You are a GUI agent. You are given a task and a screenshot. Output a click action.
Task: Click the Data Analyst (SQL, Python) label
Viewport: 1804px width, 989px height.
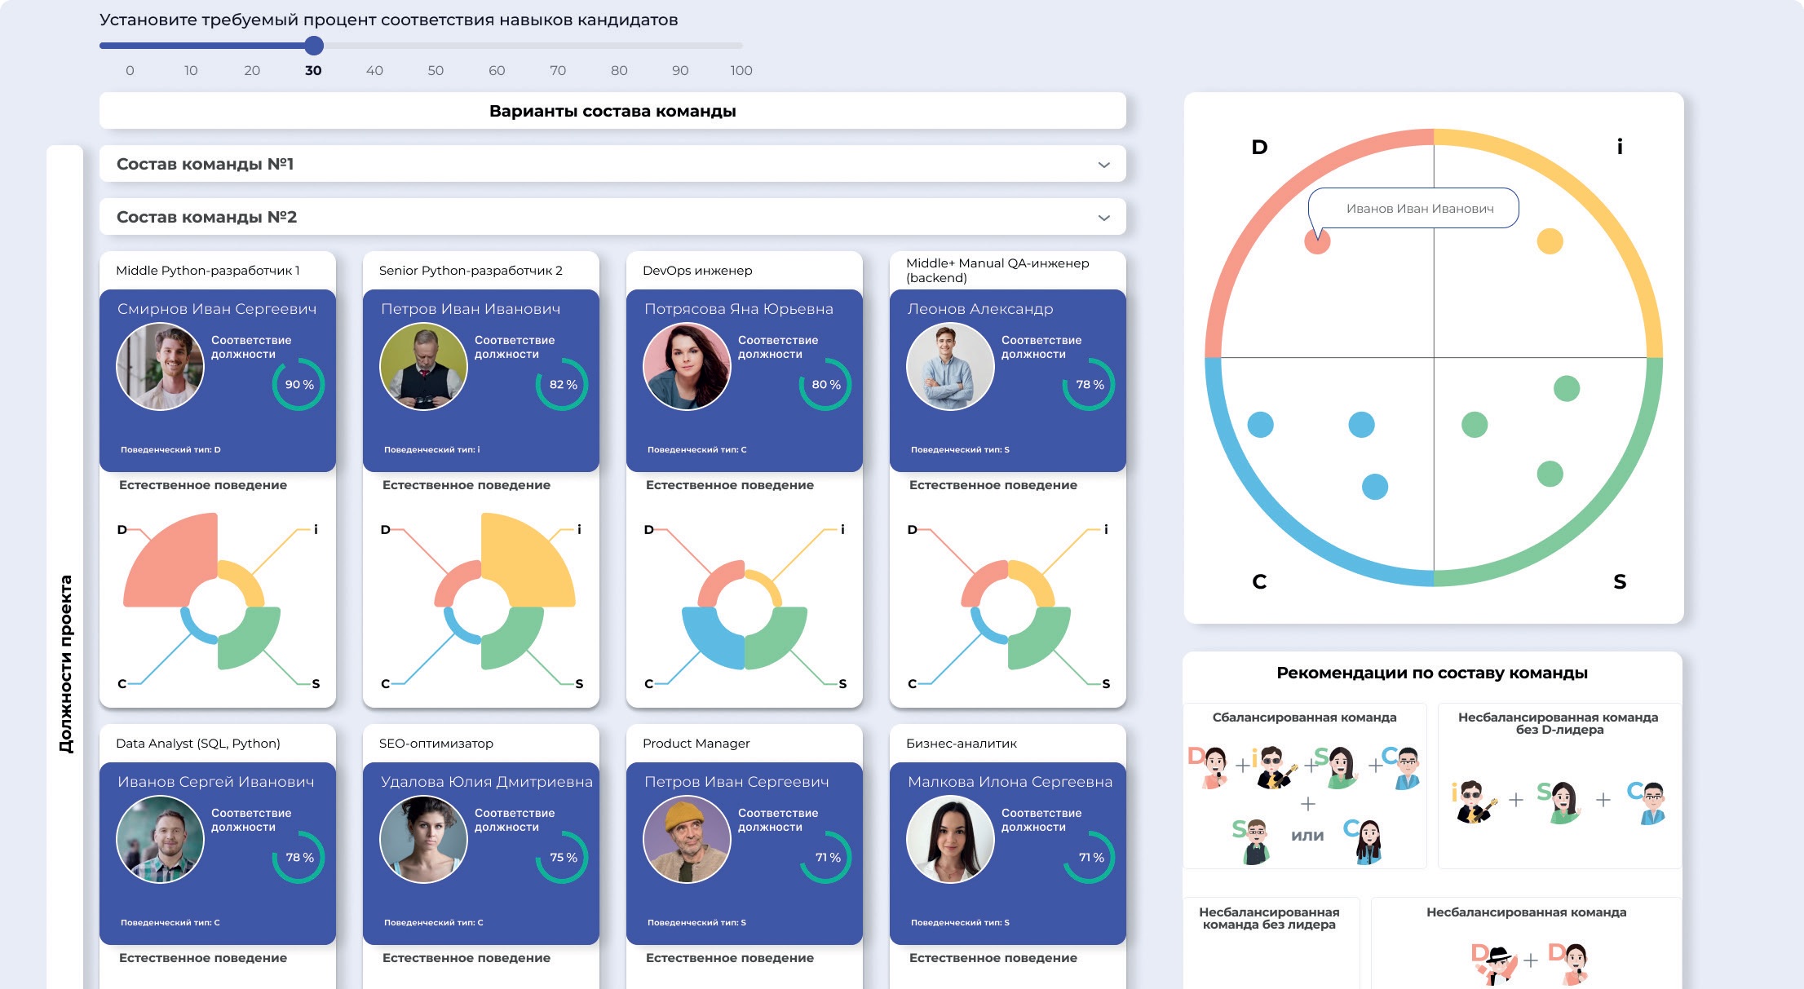pyautogui.click(x=198, y=744)
